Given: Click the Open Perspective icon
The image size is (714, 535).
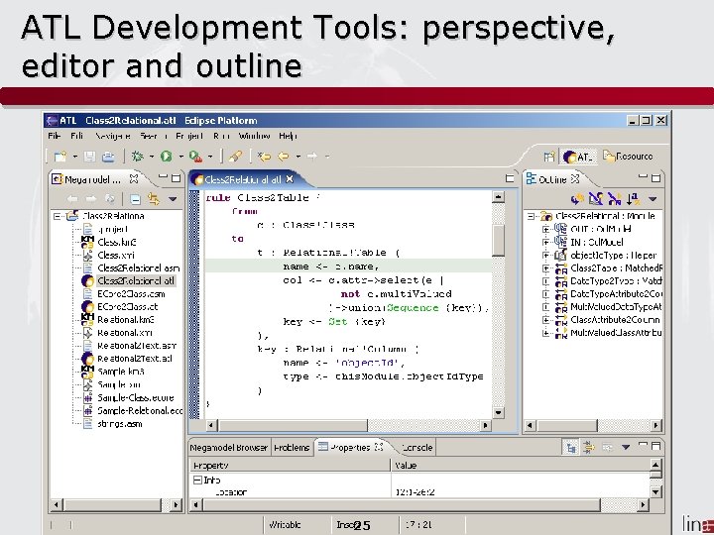Looking at the screenshot, I should pos(549,157).
